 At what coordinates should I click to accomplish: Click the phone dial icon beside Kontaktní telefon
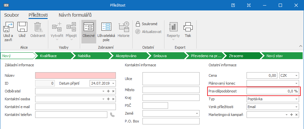[x=112, y=115]
